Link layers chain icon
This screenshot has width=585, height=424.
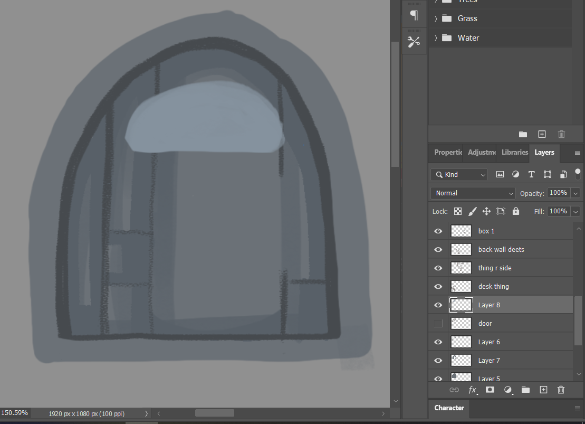click(454, 390)
